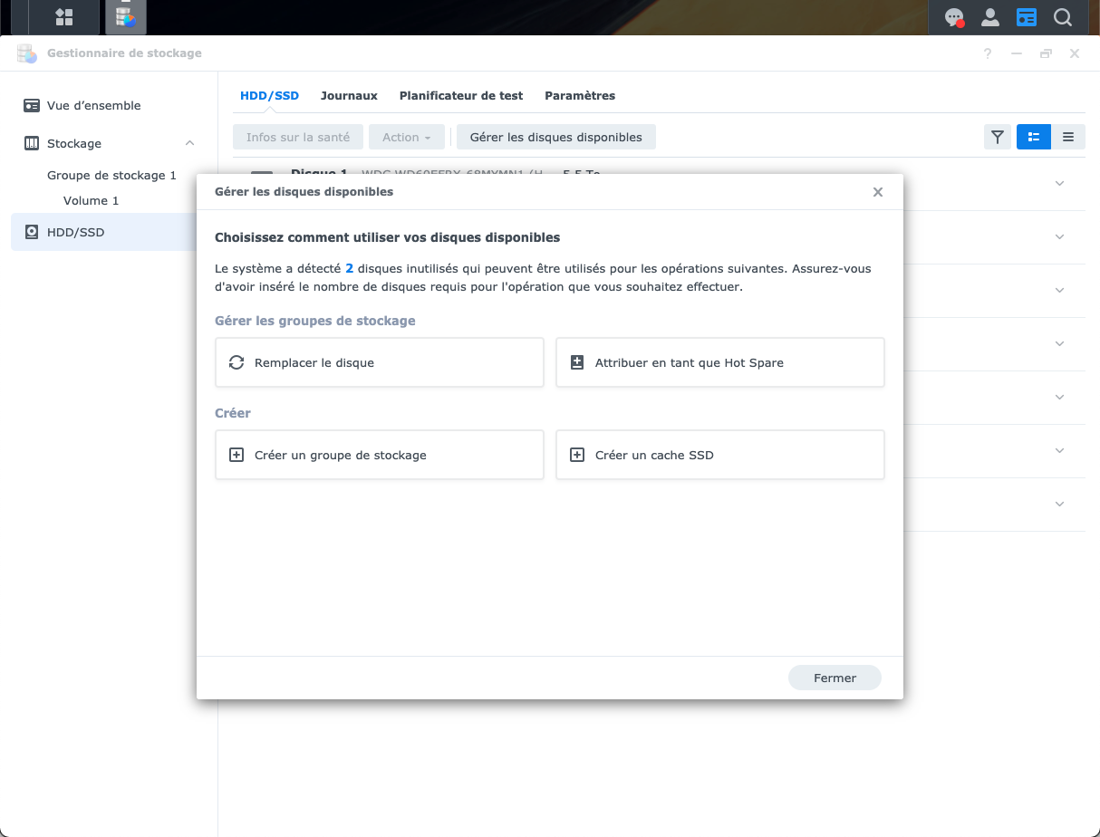
Task: Switch to the compact list view icon
Action: [x=1068, y=137]
